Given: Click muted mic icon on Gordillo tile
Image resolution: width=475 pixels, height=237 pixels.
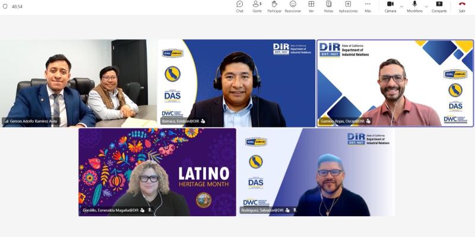Looking at the screenshot, I should coord(150,210).
